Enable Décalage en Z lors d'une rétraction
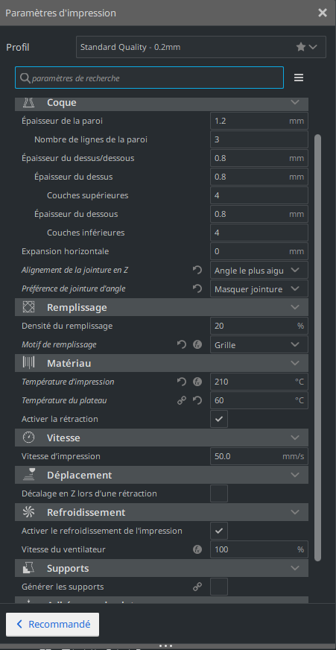 [219, 493]
